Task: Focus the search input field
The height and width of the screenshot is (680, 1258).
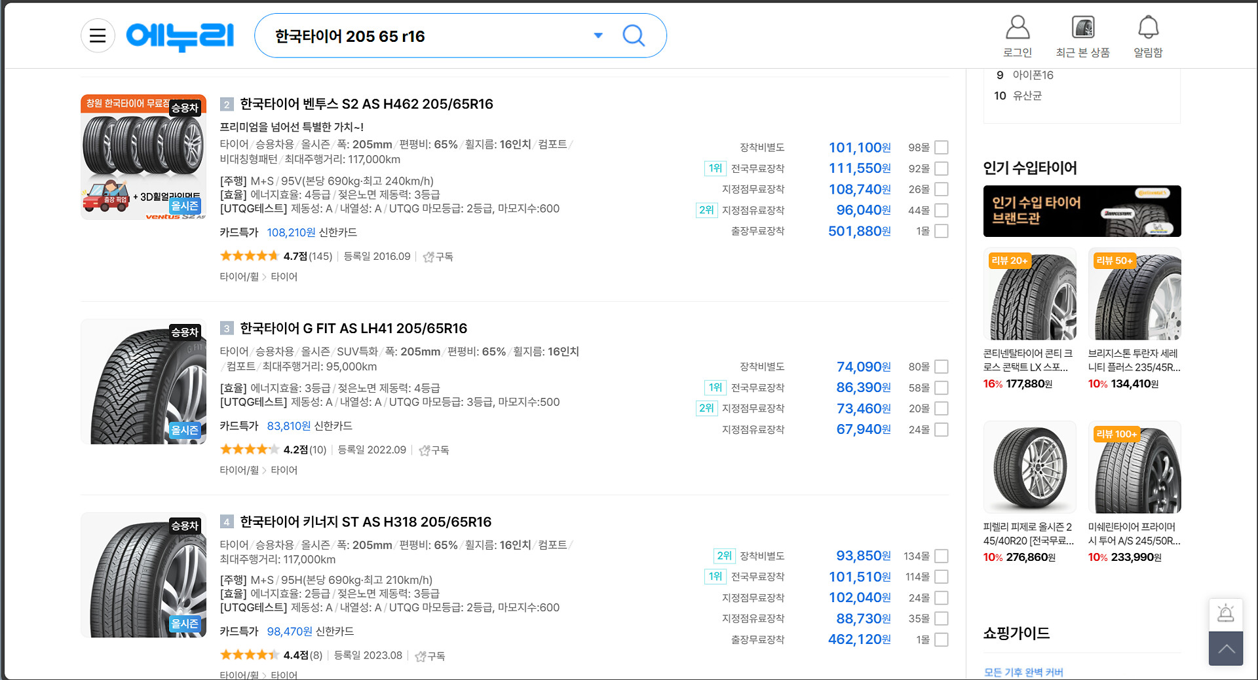Action: coord(426,36)
